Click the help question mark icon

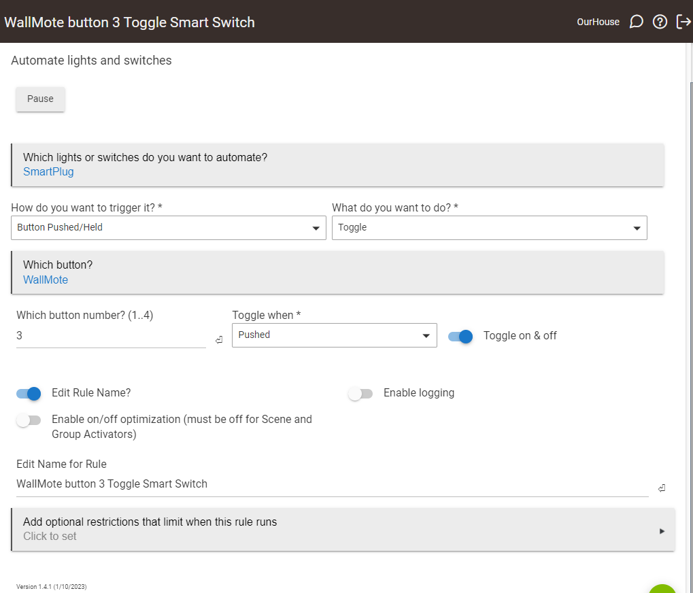pyautogui.click(x=660, y=22)
